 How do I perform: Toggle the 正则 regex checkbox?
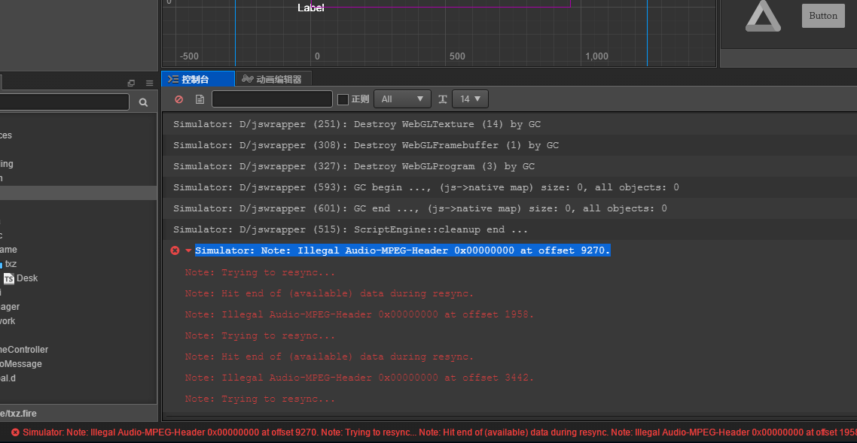(343, 99)
